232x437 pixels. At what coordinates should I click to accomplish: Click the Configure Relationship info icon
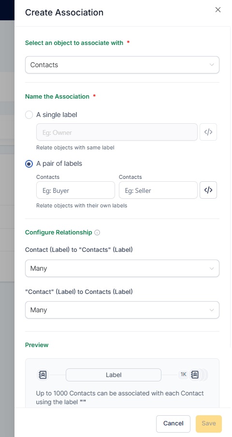97,233
